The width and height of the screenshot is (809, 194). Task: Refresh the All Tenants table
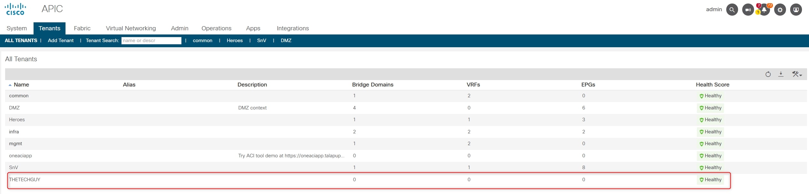pyautogui.click(x=768, y=74)
